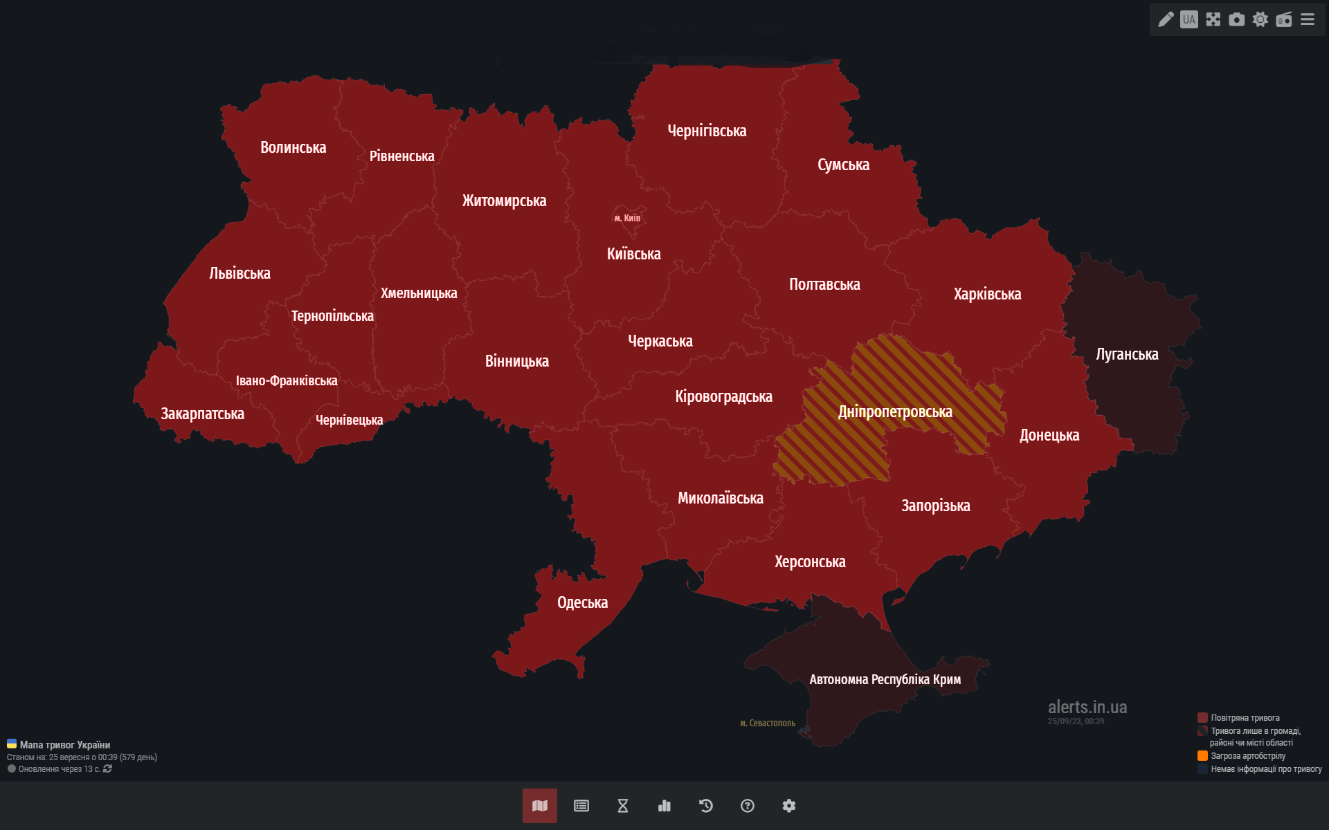This screenshot has height=830, width=1329.
Task: Click the Харківська region on the map
Action: pos(987,294)
